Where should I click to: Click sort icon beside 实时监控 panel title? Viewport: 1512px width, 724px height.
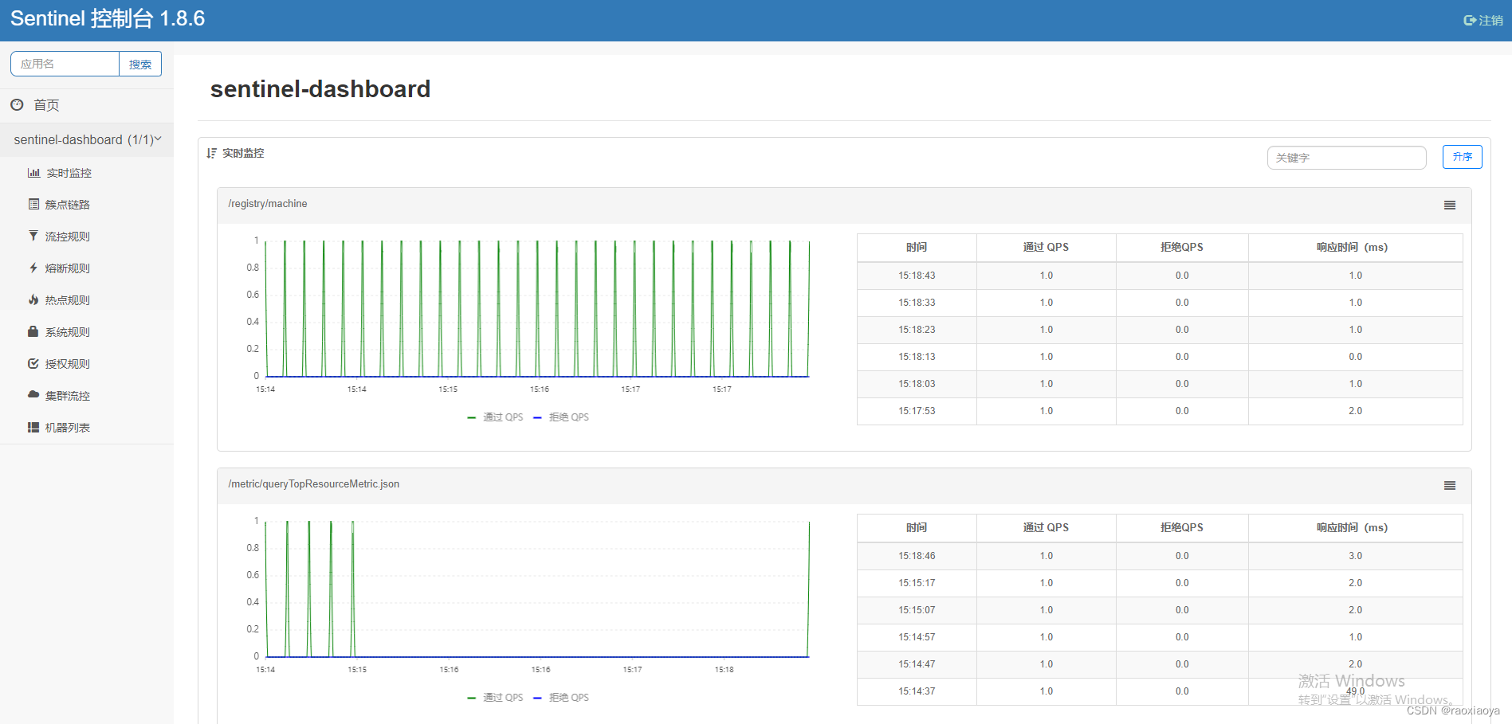[211, 153]
